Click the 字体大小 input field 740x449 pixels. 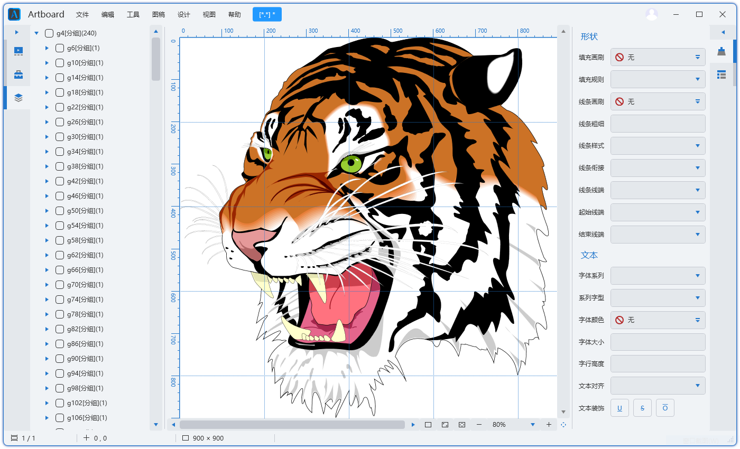[x=658, y=342]
